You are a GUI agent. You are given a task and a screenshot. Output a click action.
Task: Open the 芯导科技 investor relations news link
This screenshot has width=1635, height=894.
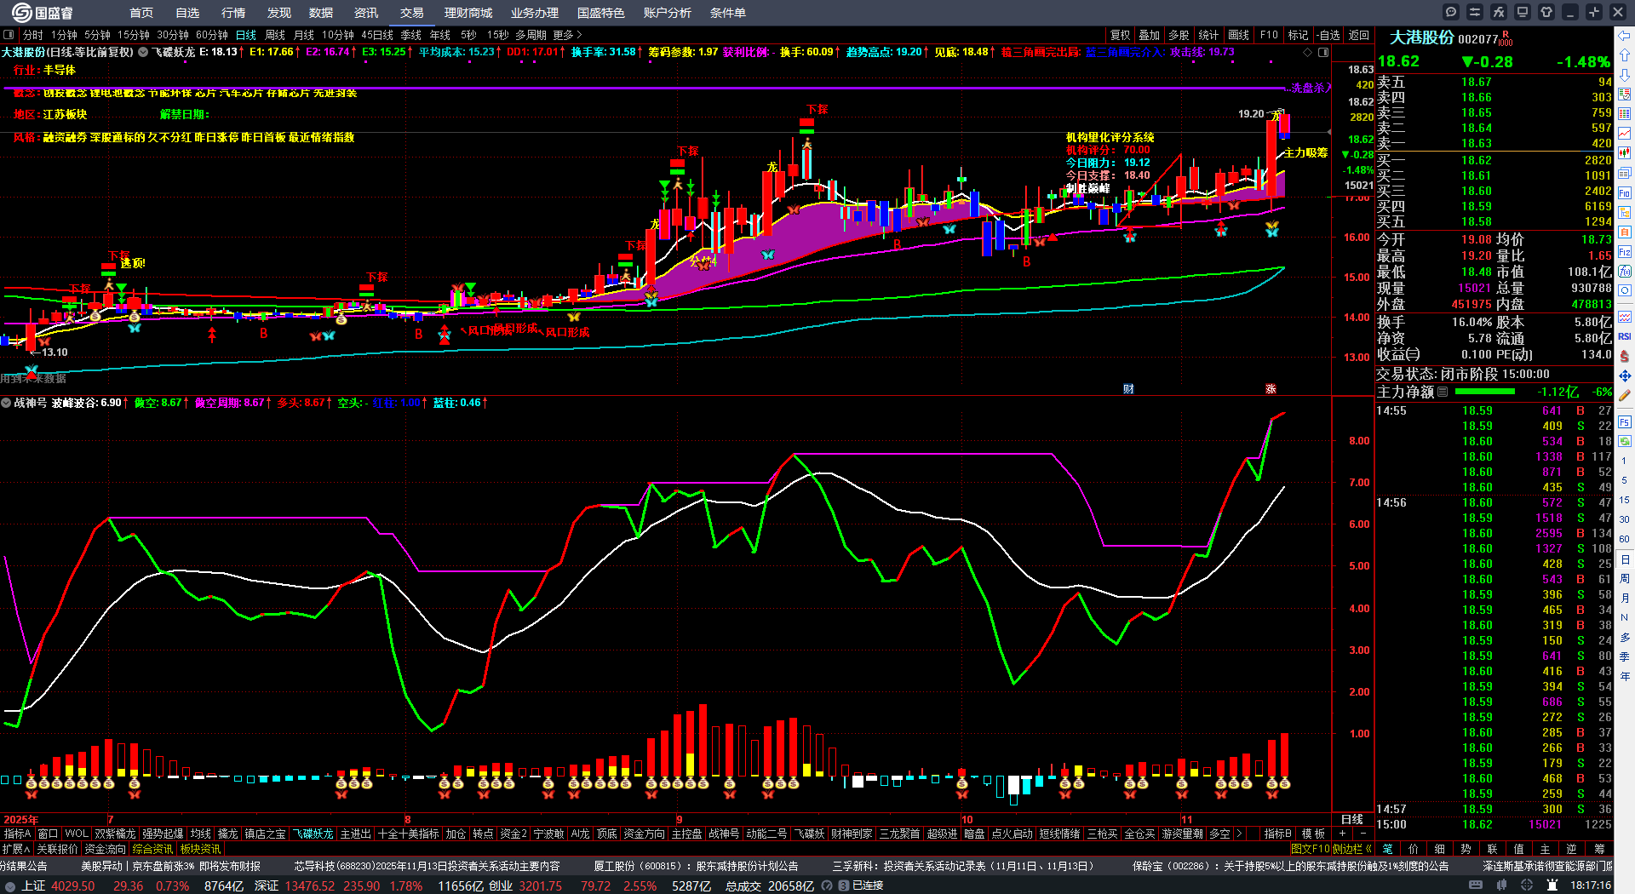click(x=427, y=866)
